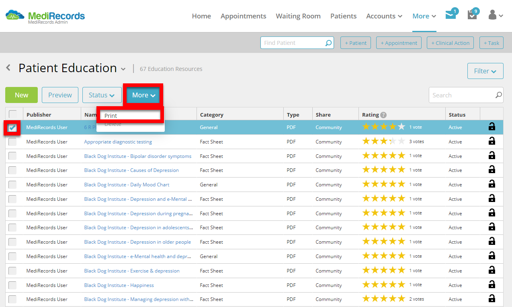Click the lock icon for Causes of Depression row
The image size is (512, 307).
pos(492,170)
